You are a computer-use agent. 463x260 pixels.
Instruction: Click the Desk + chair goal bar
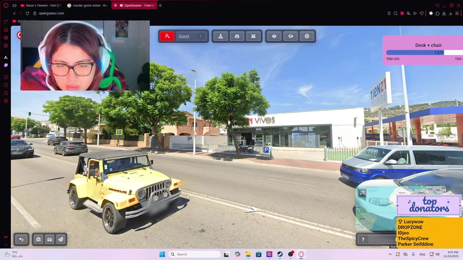point(425,53)
